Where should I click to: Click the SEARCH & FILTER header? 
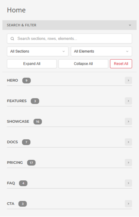(x=69, y=25)
